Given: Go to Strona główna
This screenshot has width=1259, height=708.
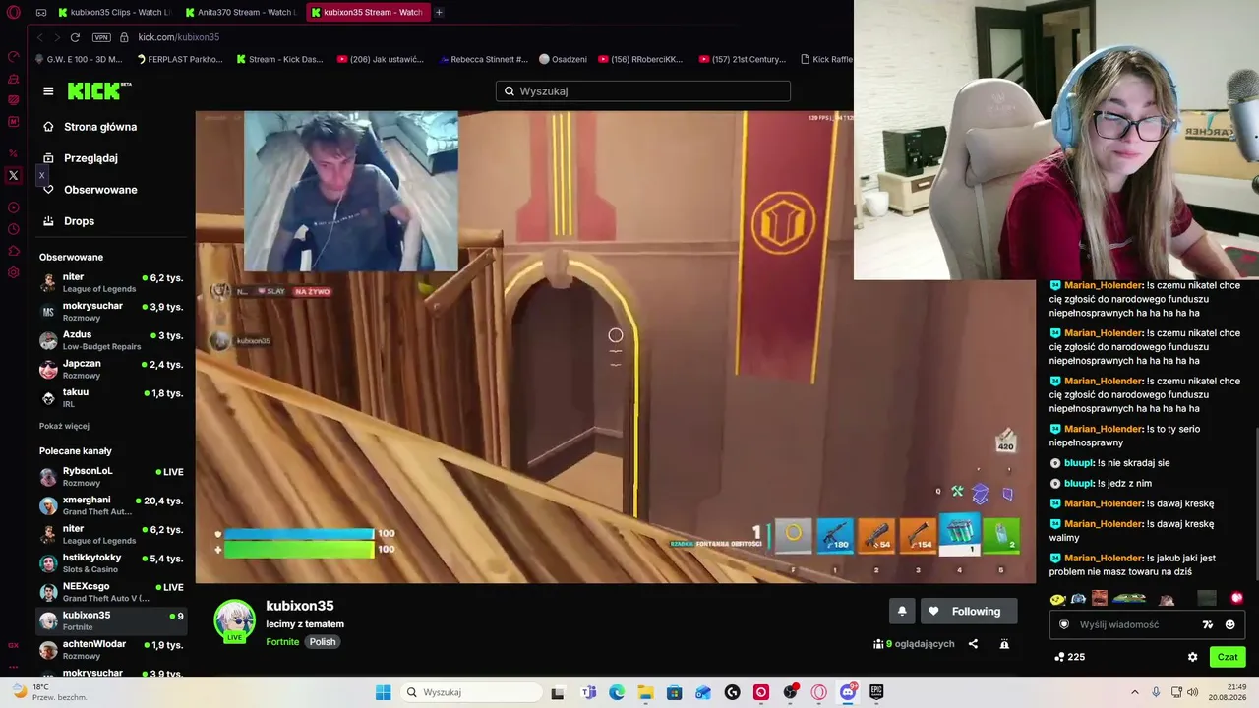Looking at the screenshot, I should (90, 127).
